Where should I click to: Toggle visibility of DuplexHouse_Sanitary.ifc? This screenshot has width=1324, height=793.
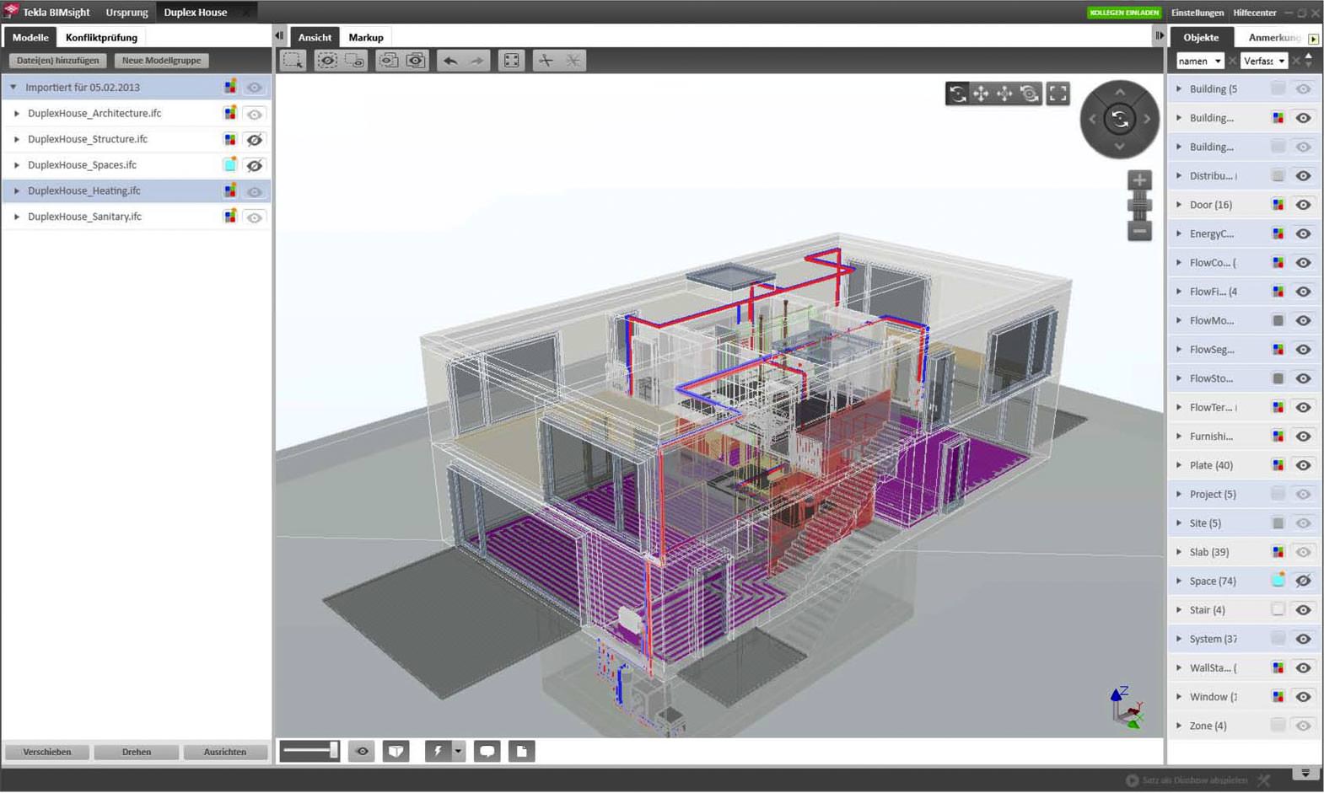[x=254, y=217]
